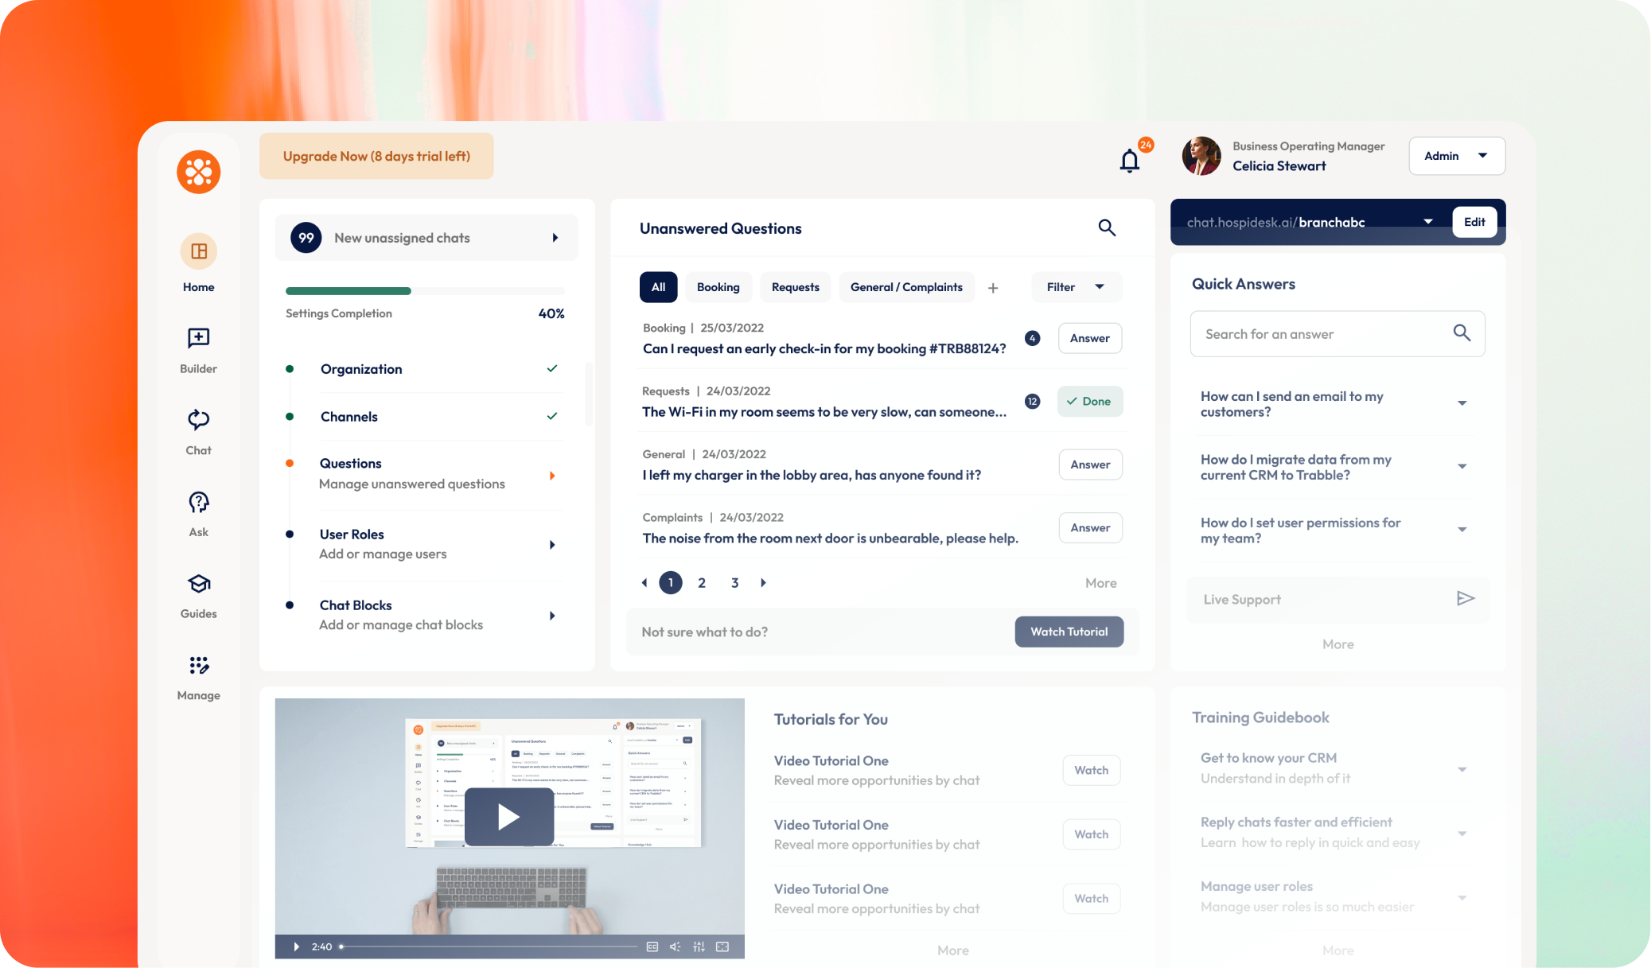Expand 'How can I send an email' answer
The width and height of the screenshot is (1651, 968).
pyautogui.click(x=1462, y=403)
